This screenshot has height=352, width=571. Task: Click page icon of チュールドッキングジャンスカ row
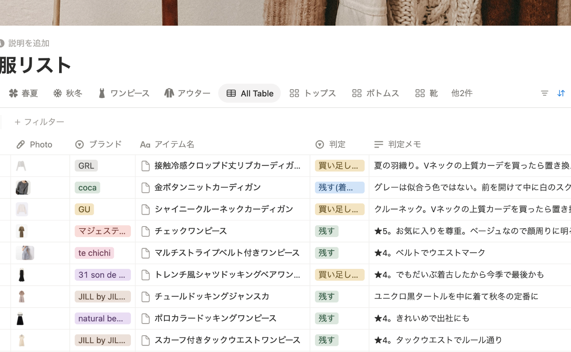(x=146, y=297)
